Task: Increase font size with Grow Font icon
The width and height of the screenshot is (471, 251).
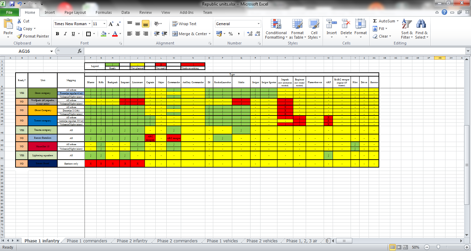Action: coord(111,24)
